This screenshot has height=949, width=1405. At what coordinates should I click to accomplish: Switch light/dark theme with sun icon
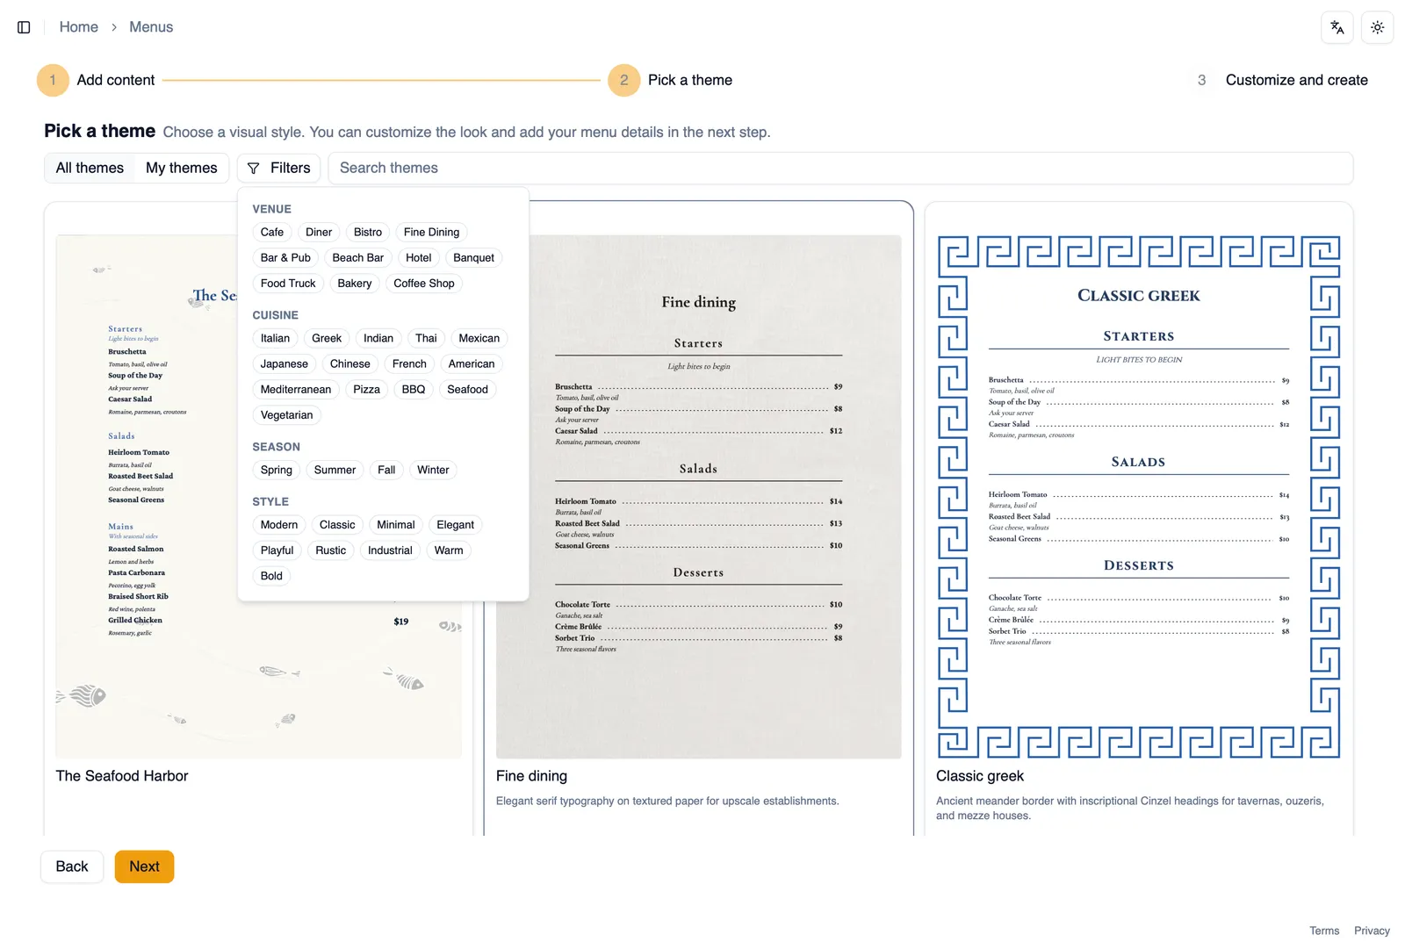pyautogui.click(x=1377, y=27)
